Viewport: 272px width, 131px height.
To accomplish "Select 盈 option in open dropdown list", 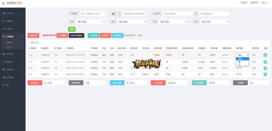I will [239, 62].
